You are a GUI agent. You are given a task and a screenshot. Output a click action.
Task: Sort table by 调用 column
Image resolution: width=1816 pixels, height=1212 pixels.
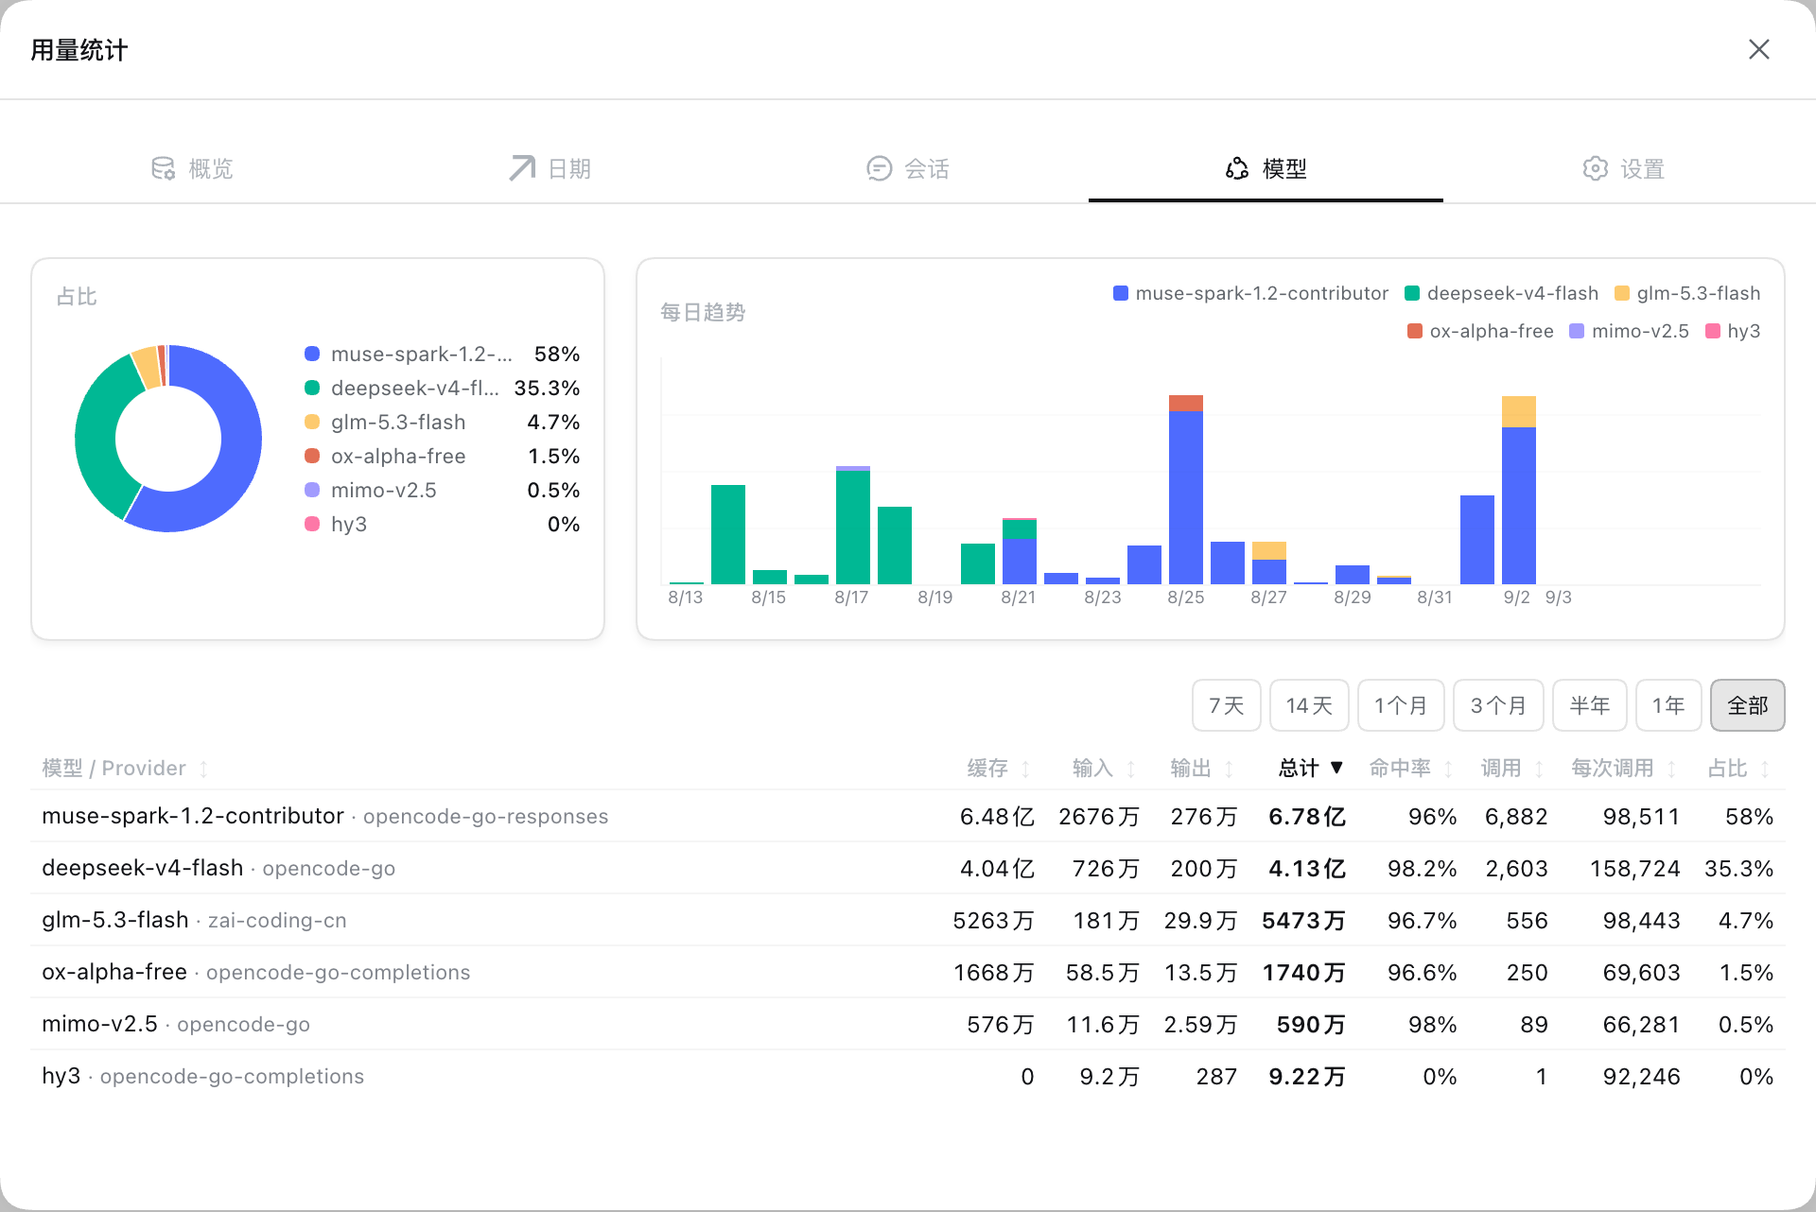coord(1511,768)
